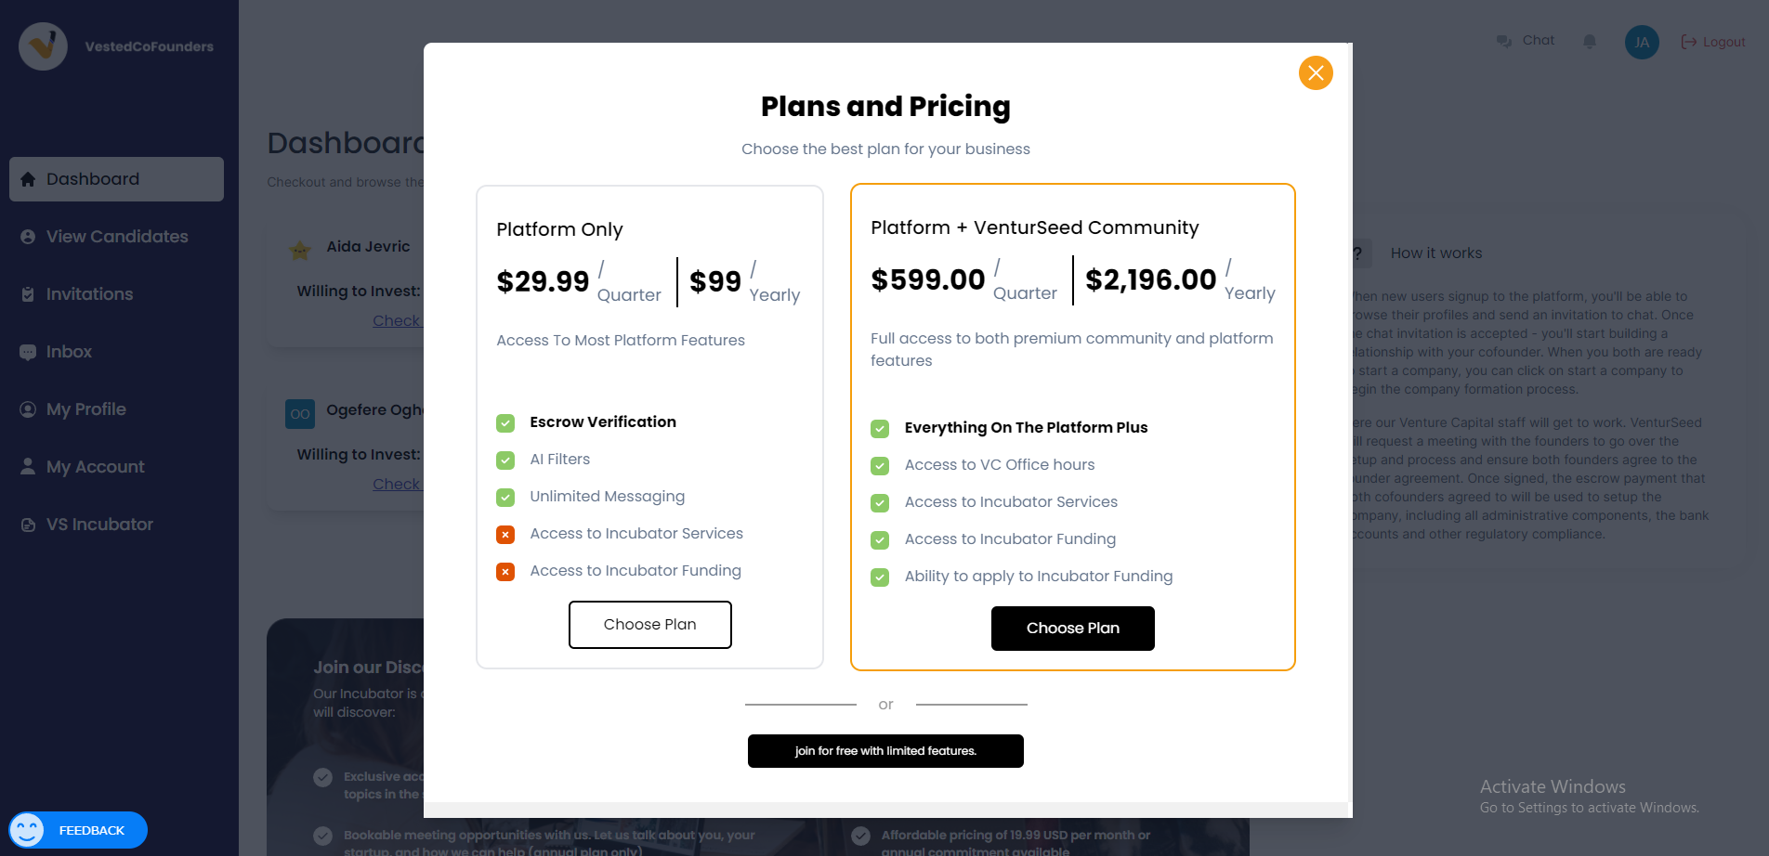Viewport: 1769px width, 856px height.
Task: Go to Invitations page
Action: (x=116, y=294)
